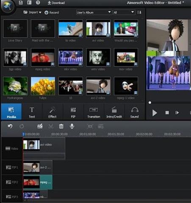The width and height of the screenshot is (191, 203).
Task: Click the next frame button
Action: (x=177, y=113)
